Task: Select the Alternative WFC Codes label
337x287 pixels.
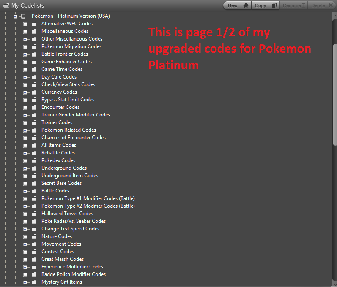Action: pyautogui.click(x=67, y=24)
